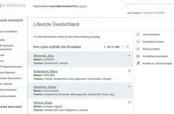Viewport: 174px width, 114px height.
Task: Click the Logout link
Action: [x=82, y=6]
